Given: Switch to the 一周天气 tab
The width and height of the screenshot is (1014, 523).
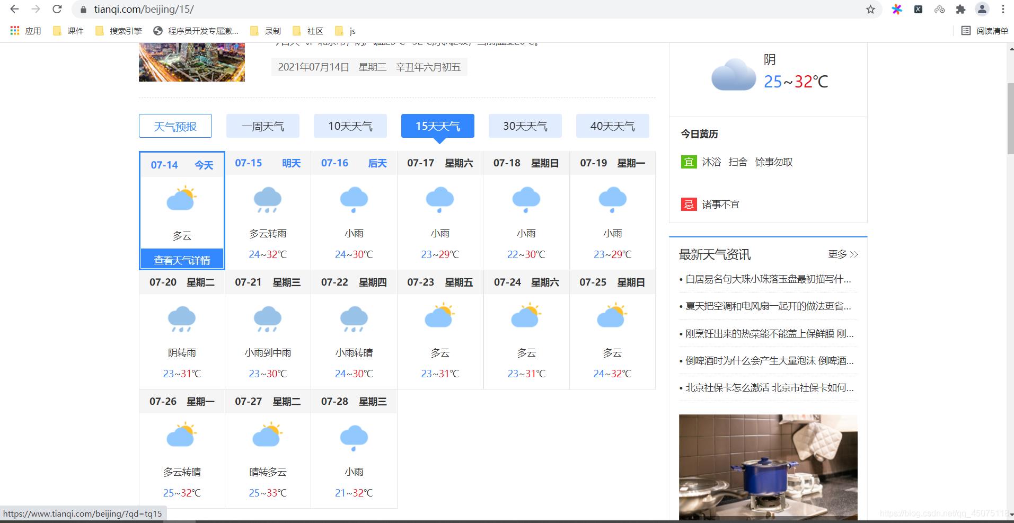Looking at the screenshot, I should pyautogui.click(x=262, y=126).
